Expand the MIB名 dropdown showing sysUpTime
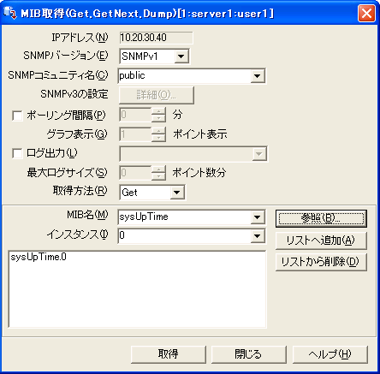The height and width of the screenshot is (374, 380). [258, 217]
